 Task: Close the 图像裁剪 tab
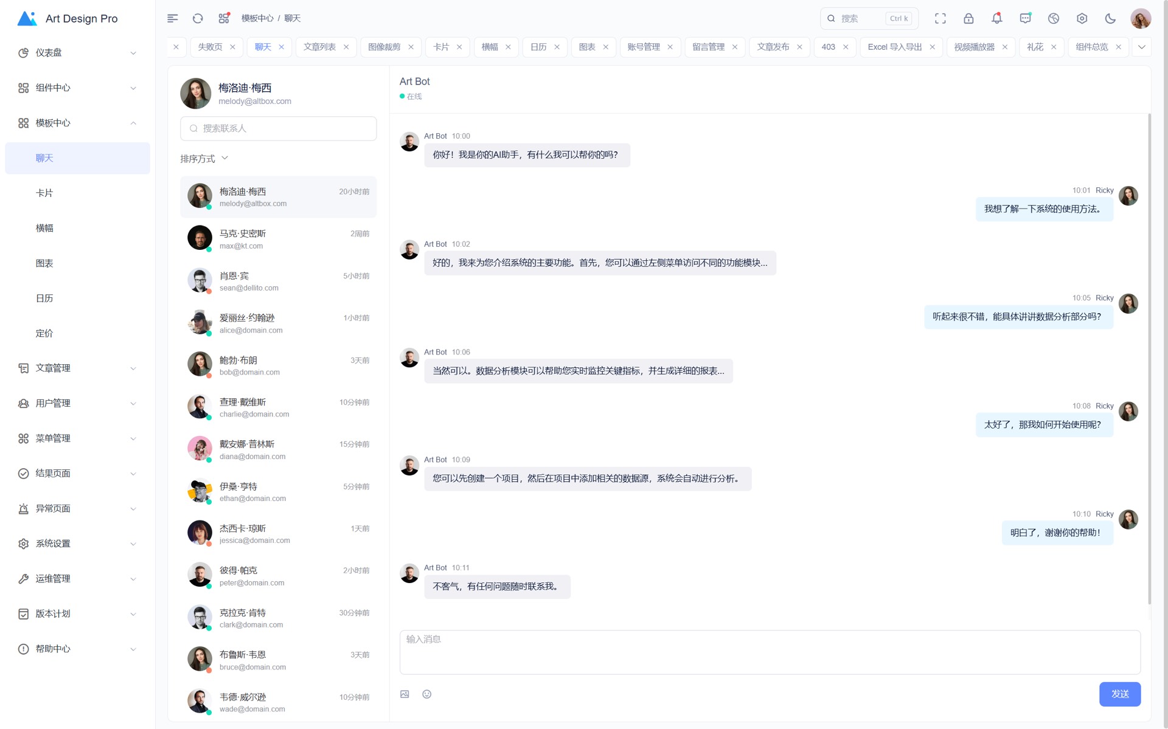click(x=411, y=47)
